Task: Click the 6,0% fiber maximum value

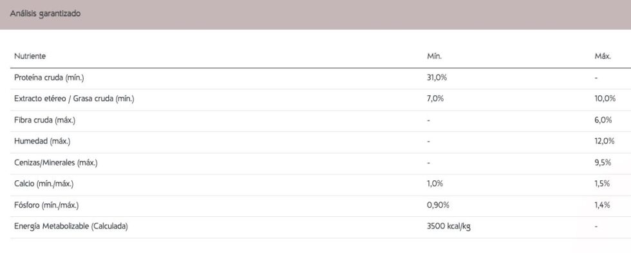Action: [603, 120]
